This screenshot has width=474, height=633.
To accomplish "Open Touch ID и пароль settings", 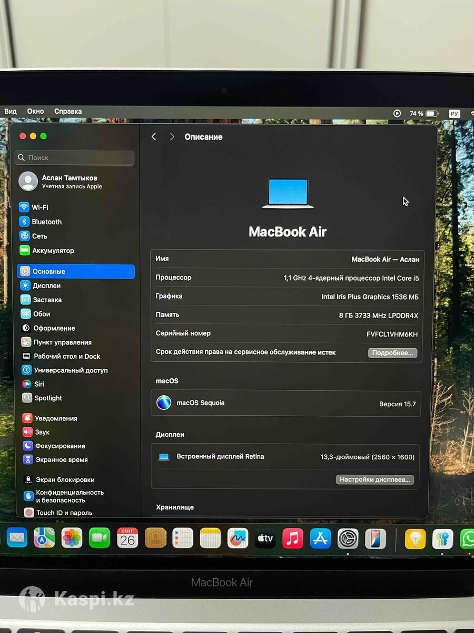I will (x=64, y=513).
